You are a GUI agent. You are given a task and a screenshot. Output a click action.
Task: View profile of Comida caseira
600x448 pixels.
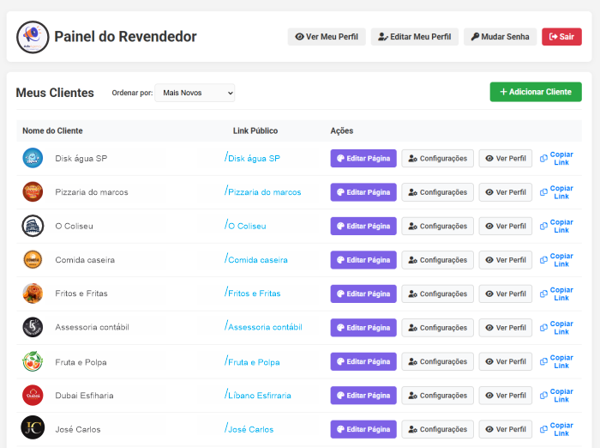[506, 260]
